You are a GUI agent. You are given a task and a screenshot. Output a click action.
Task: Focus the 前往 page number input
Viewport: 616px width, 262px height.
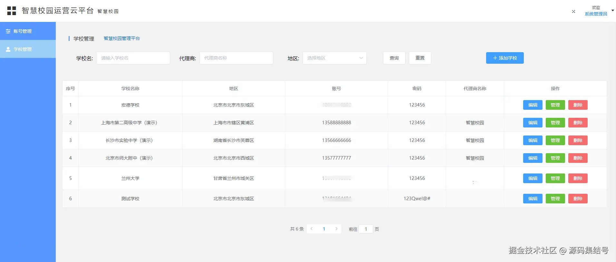coord(366,229)
